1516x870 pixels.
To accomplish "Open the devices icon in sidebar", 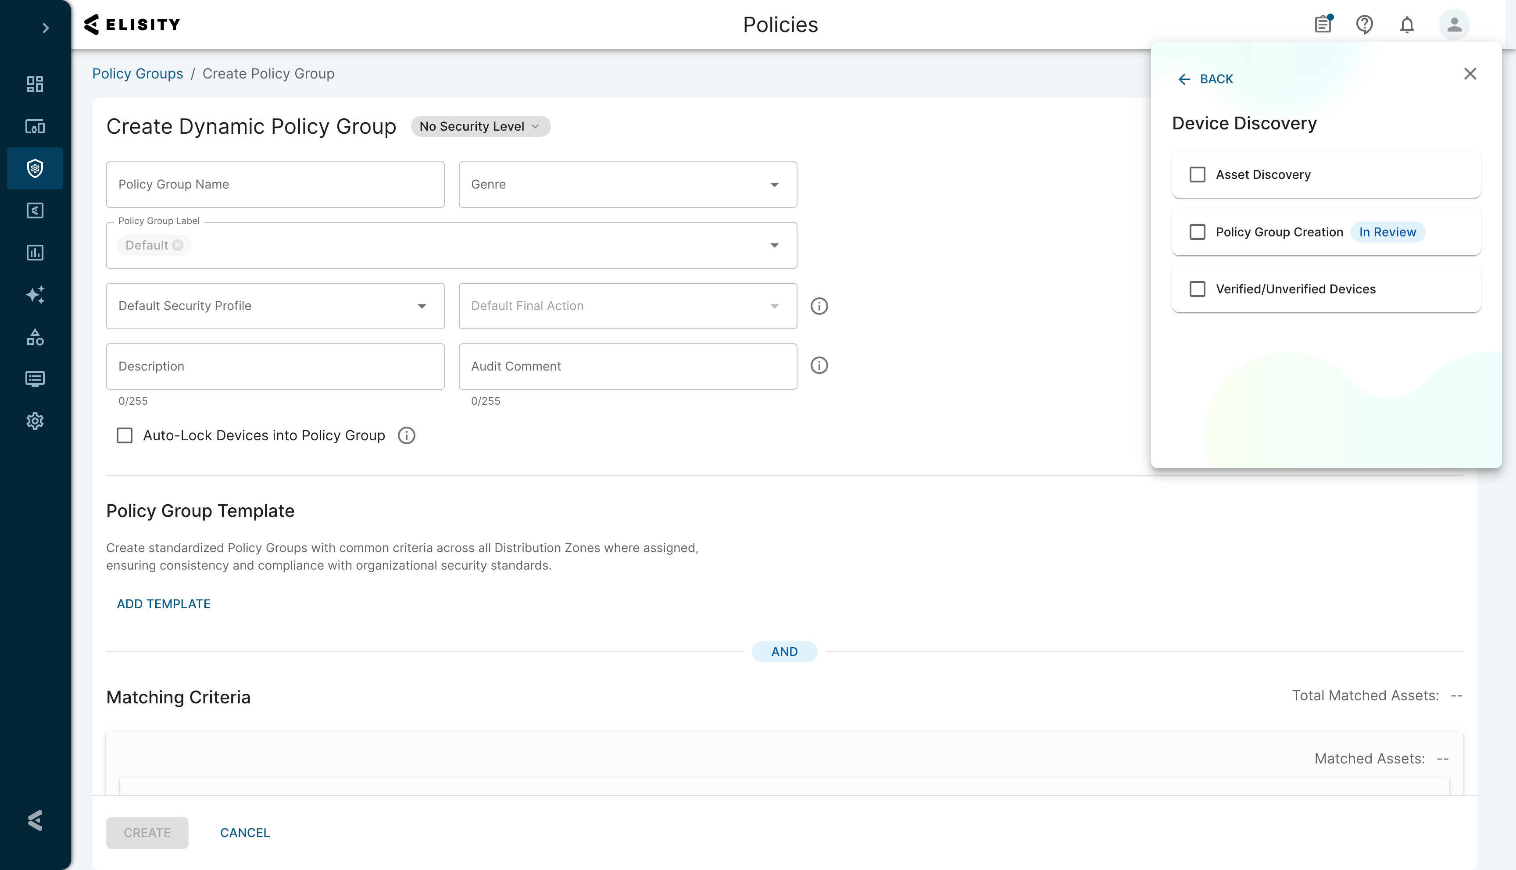I will 35,127.
